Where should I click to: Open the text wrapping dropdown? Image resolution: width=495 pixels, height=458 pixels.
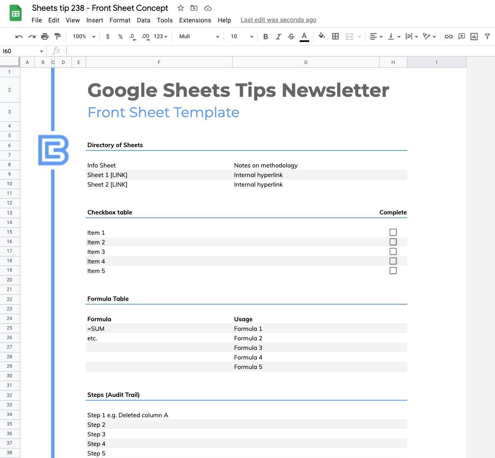pyautogui.click(x=411, y=37)
